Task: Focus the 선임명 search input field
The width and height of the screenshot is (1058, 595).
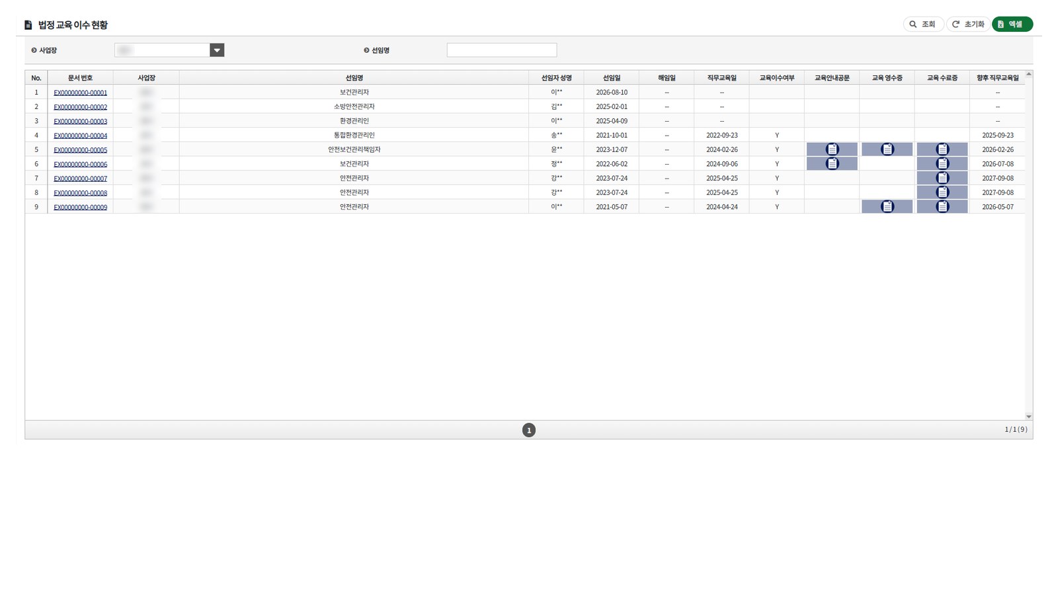Action: pyautogui.click(x=502, y=50)
